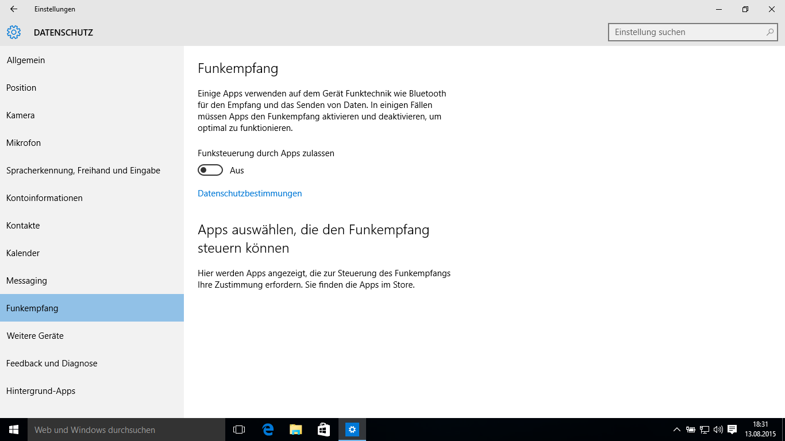
Task: Open Task View from the taskbar
Action: pyautogui.click(x=239, y=430)
